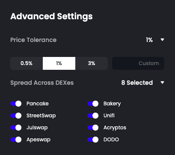Collapse the Price Tolerance dropdown arrow
Screen dimensions: 175x155
[162, 40]
